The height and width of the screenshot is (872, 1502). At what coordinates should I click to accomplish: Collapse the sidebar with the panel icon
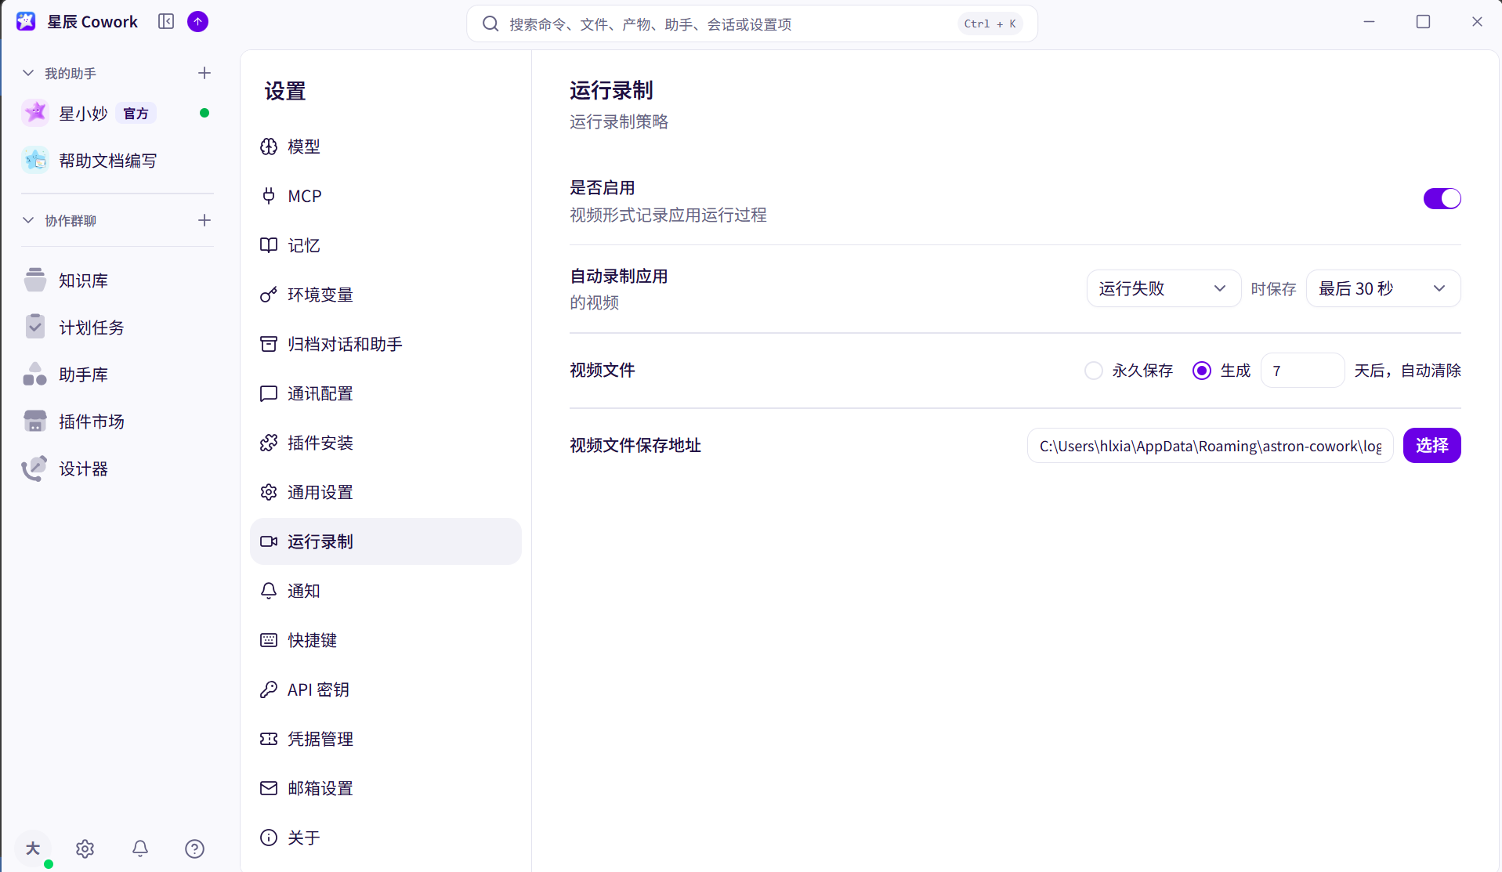pyautogui.click(x=166, y=22)
